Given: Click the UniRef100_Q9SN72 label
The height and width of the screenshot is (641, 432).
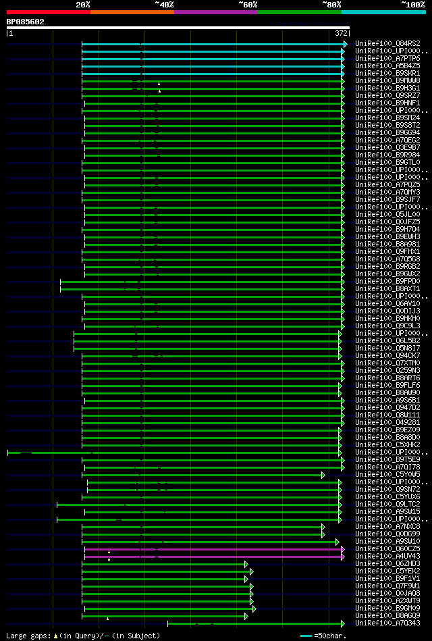Looking at the screenshot, I should [387, 490].
